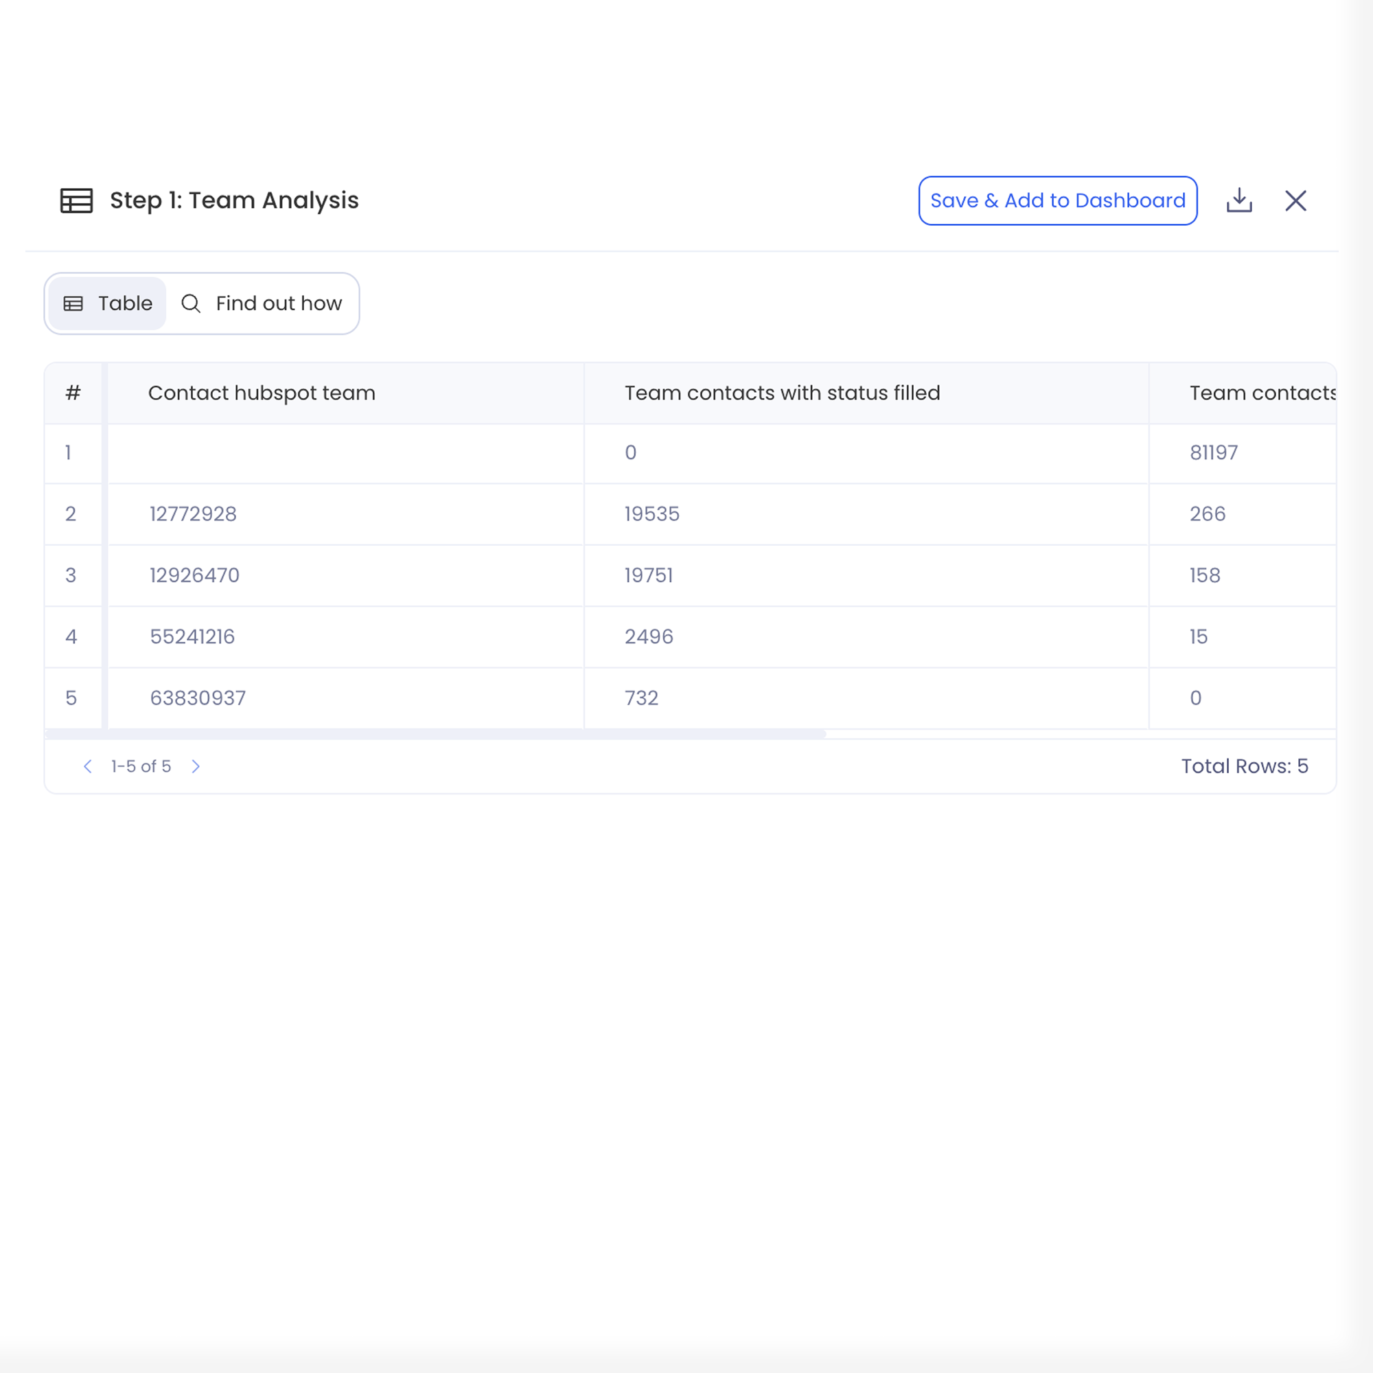This screenshot has height=1373, width=1373.
Task: Go to previous page arrow
Action: point(87,766)
